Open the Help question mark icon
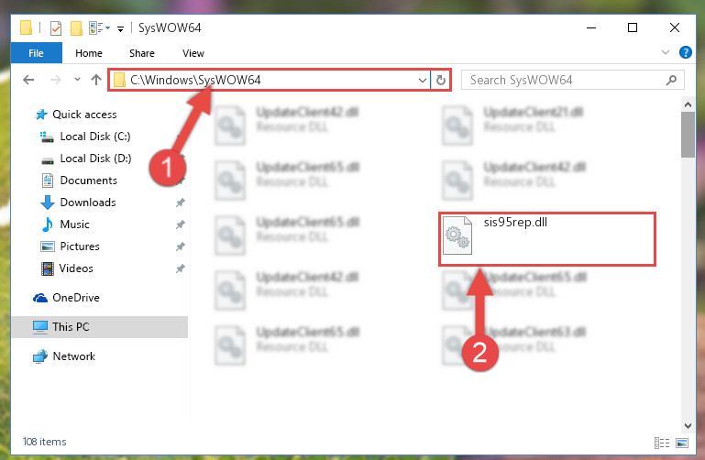This screenshot has height=460, width=705. pyautogui.click(x=685, y=52)
